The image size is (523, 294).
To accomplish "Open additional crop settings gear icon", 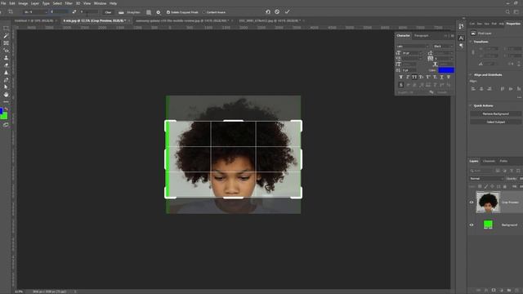I will coord(159,12).
